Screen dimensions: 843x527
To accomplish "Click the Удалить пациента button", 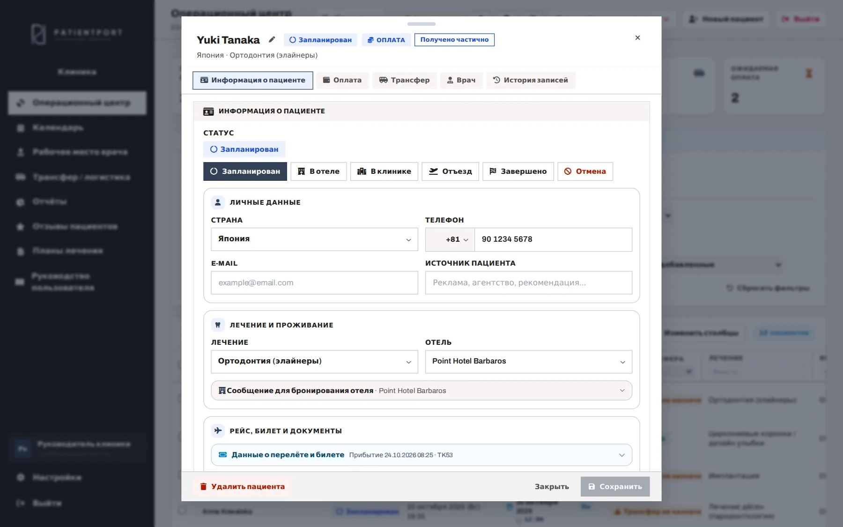I will tap(243, 487).
